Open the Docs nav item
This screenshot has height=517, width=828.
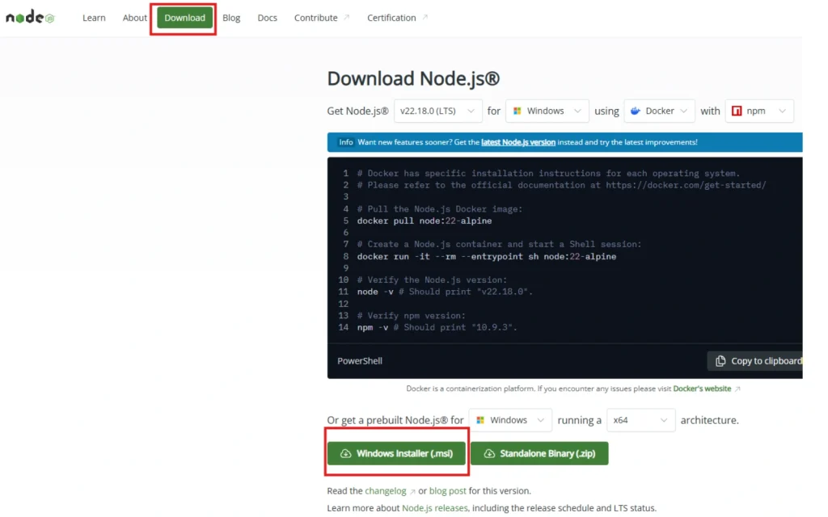[x=267, y=18]
